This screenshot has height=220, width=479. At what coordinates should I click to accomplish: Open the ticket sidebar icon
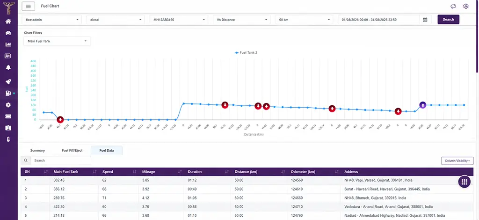click(x=8, y=117)
